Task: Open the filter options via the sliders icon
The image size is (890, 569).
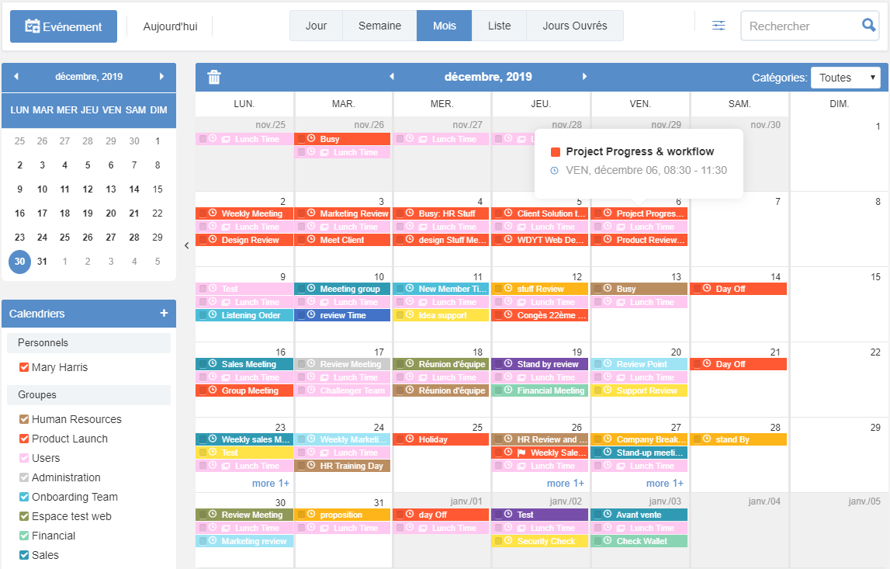Action: [x=718, y=25]
